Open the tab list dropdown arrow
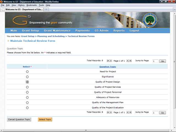 tap(174, 9)
